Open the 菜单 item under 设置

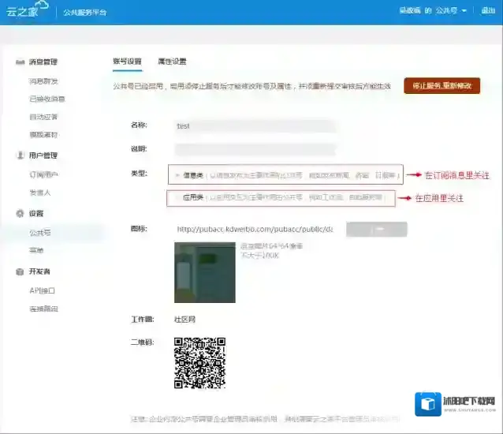36,250
